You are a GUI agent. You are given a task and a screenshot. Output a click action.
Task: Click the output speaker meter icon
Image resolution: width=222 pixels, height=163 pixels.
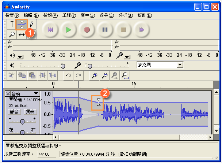tap(12, 55)
